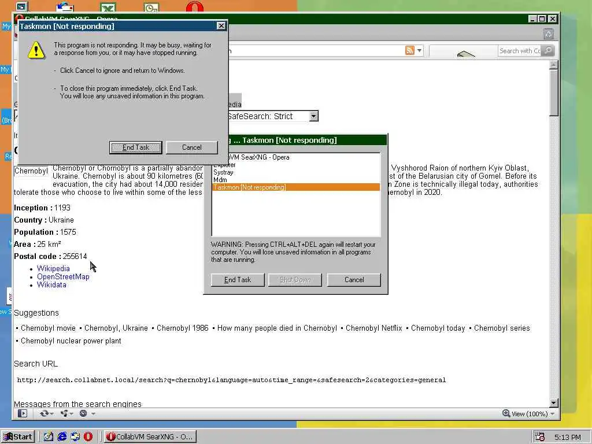Click the zoom magnifier icon in status bar
Viewport: 592px width, 444px height.
pyautogui.click(x=506, y=413)
